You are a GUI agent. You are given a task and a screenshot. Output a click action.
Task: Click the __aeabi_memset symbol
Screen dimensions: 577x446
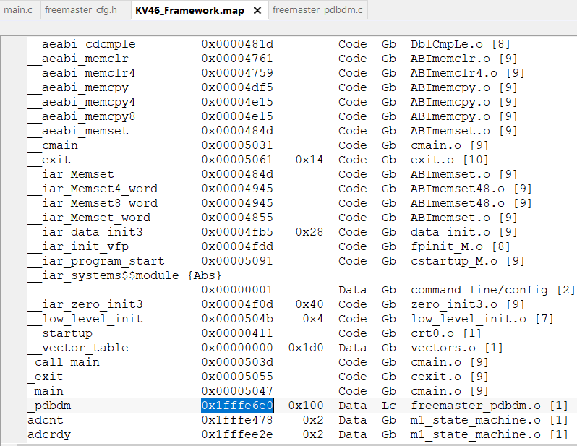pyautogui.click(x=78, y=131)
